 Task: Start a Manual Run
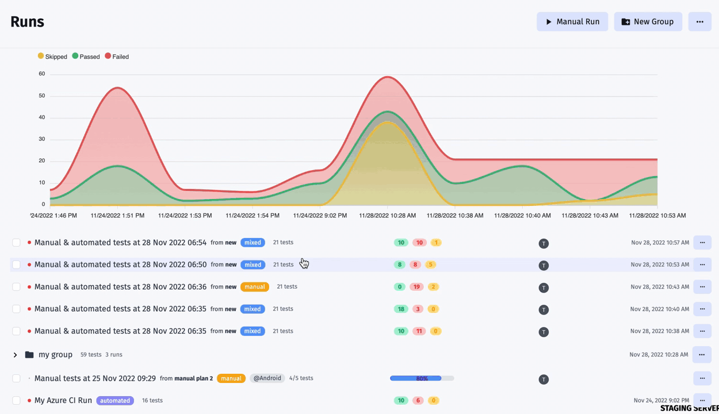572,21
